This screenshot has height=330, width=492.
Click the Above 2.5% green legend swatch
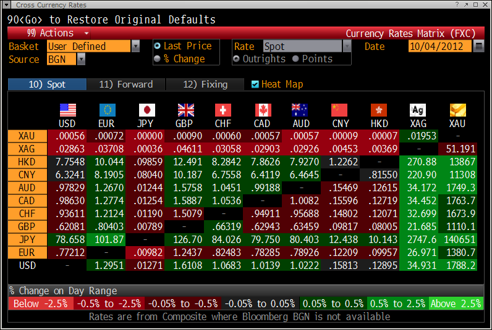point(455,303)
